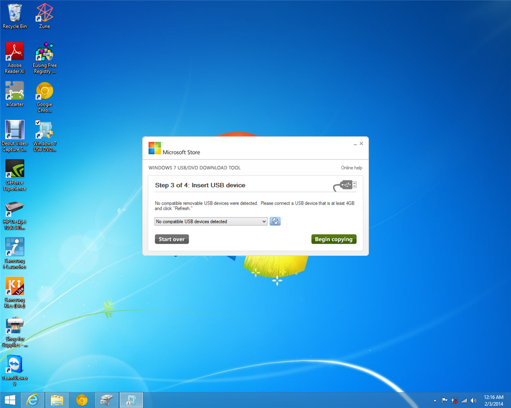Open File Explorer from the taskbar
Viewport: 511px width, 408px height.
coord(57,400)
